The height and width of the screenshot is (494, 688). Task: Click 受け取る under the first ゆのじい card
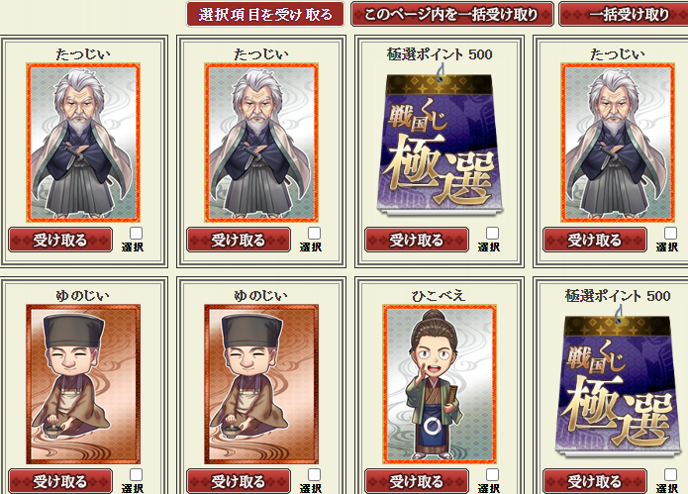(60, 481)
